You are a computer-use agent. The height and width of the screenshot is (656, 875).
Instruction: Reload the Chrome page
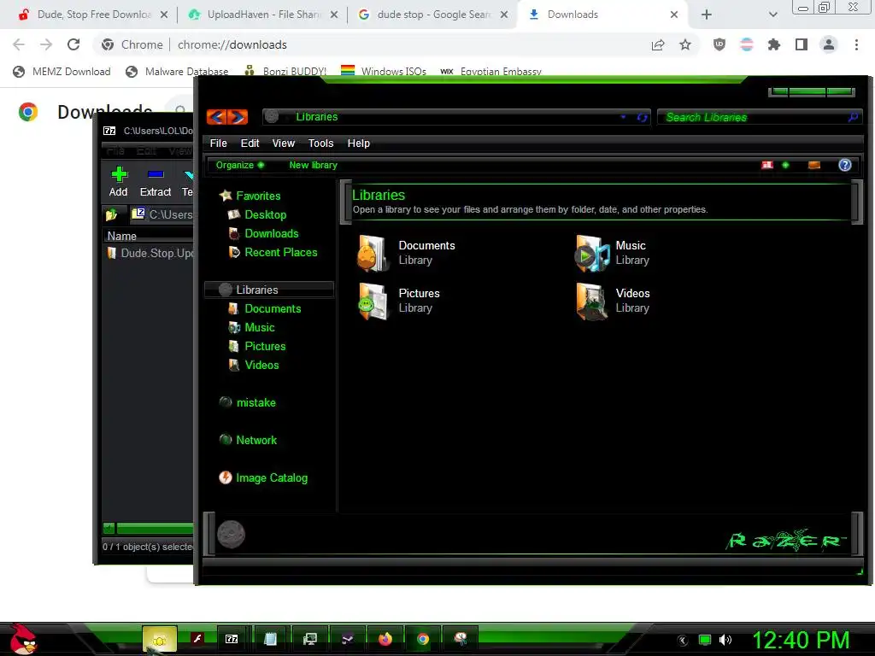(x=73, y=44)
